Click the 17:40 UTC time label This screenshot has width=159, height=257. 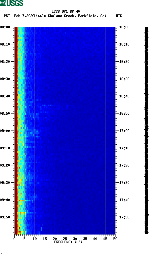point(124,200)
